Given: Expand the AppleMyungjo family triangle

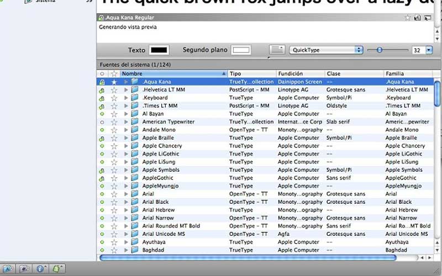Looking at the screenshot, I should tap(126, 186).
